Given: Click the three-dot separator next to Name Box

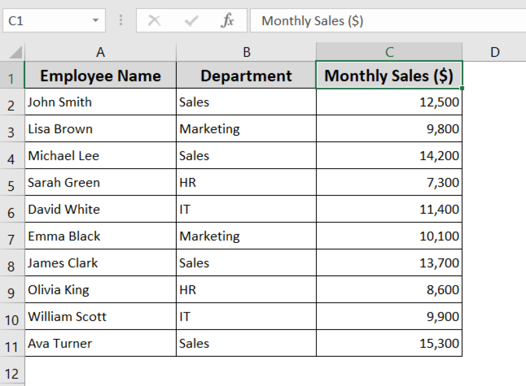Looking at the screenshot, I should 121,21.
